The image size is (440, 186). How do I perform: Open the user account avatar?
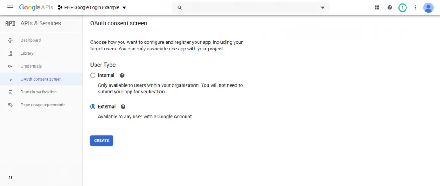point(428,8)
